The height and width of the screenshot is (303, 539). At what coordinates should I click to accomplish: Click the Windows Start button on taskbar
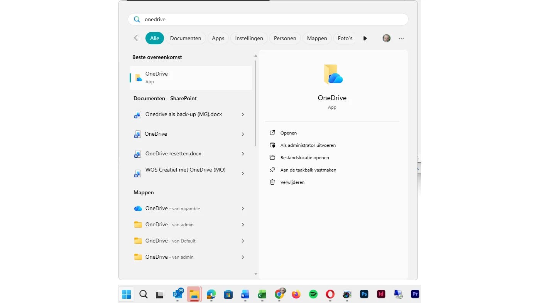click(x=126, y=294)
